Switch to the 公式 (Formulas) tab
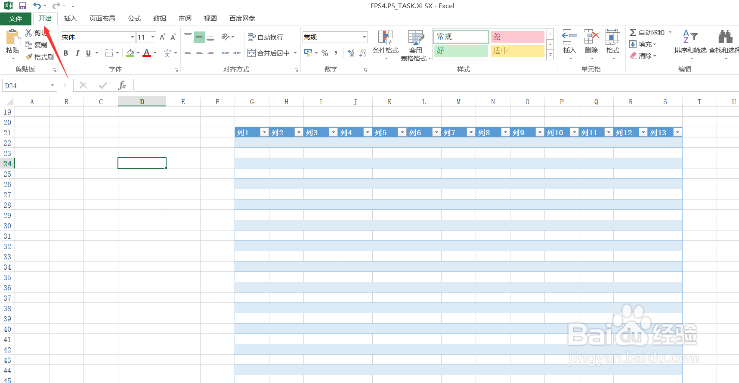 pos(134,19)
